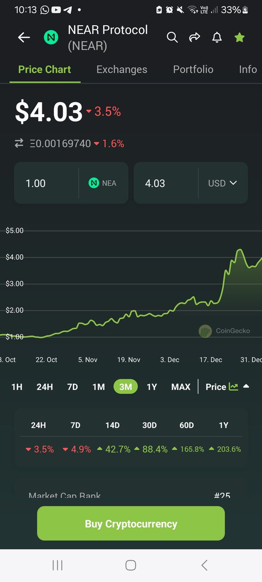Tap the 24H 3.5% stats value
The image size is (262, 582).
click(x=39, y=449)
